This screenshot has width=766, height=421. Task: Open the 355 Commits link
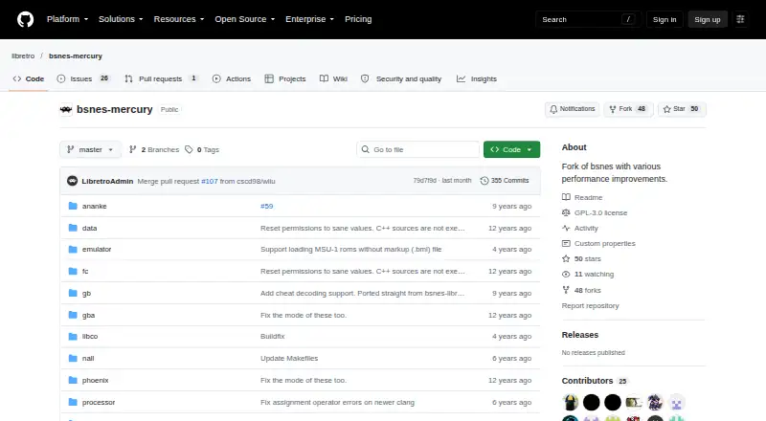505,181
